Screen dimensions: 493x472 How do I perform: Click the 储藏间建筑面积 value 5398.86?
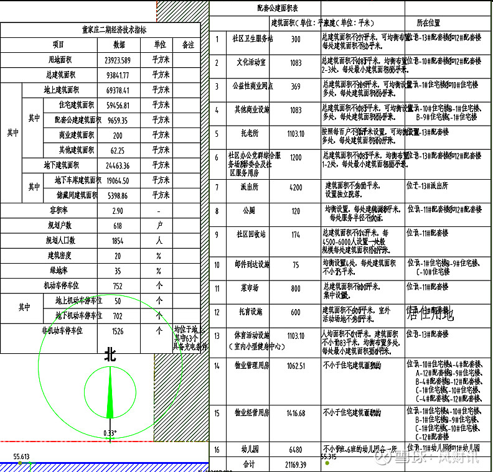118,196
